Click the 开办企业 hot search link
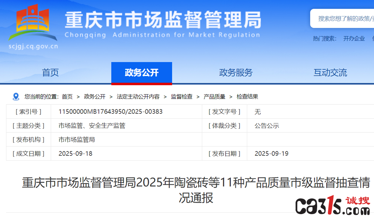 [x=354, y=39]
